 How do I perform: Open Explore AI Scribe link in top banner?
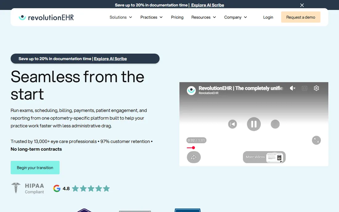point(207,5)
